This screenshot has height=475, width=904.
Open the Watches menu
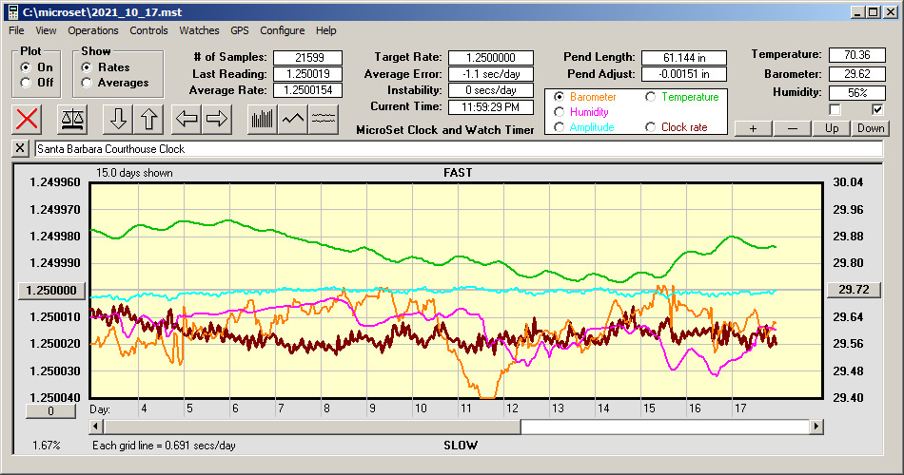199,30
